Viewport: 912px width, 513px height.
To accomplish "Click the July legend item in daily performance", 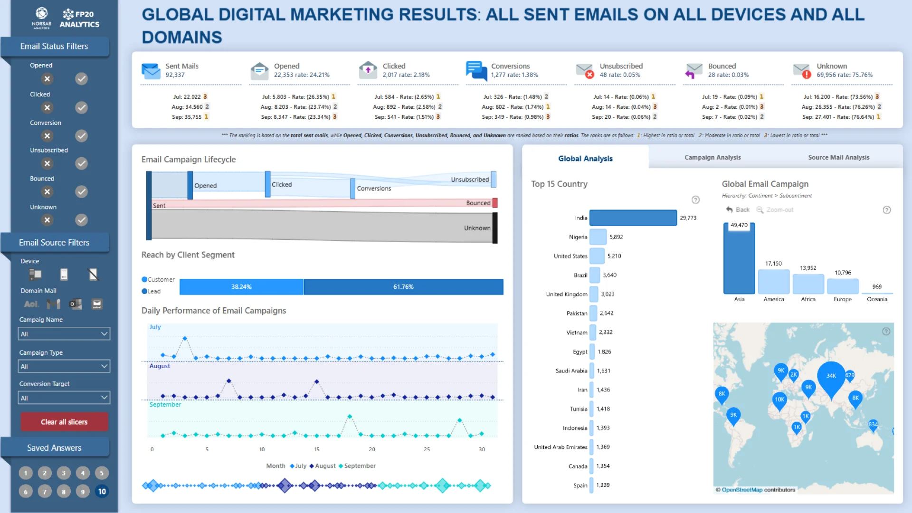I will tap(298, 466).
